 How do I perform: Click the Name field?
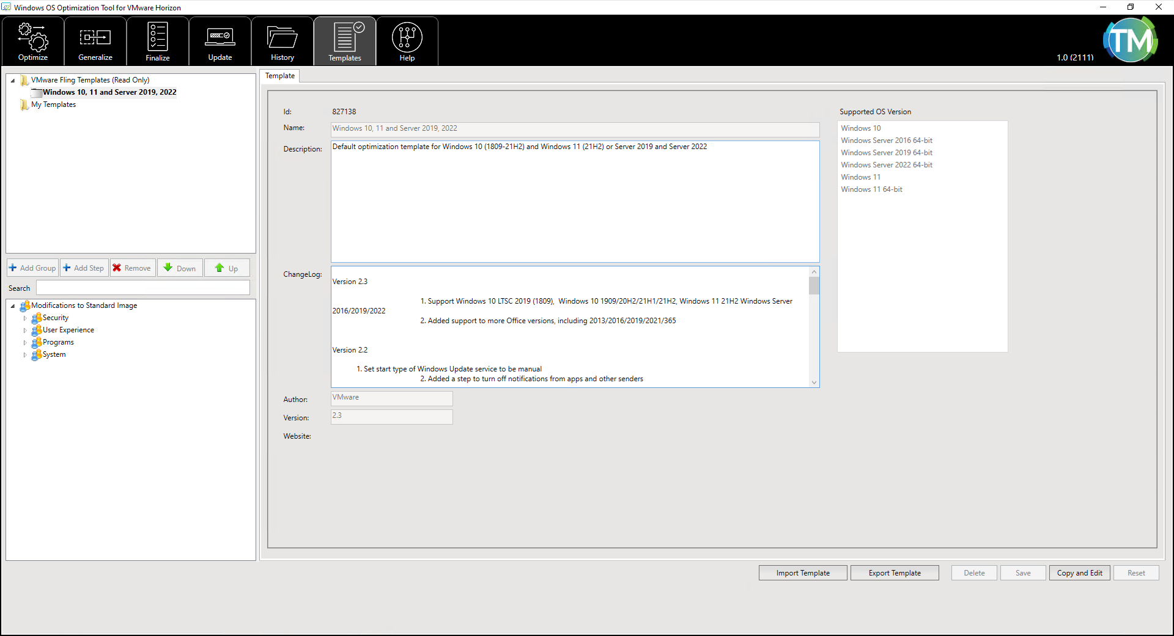(575, 130)
